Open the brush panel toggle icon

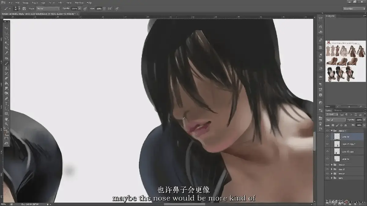[x=24, y=9]
